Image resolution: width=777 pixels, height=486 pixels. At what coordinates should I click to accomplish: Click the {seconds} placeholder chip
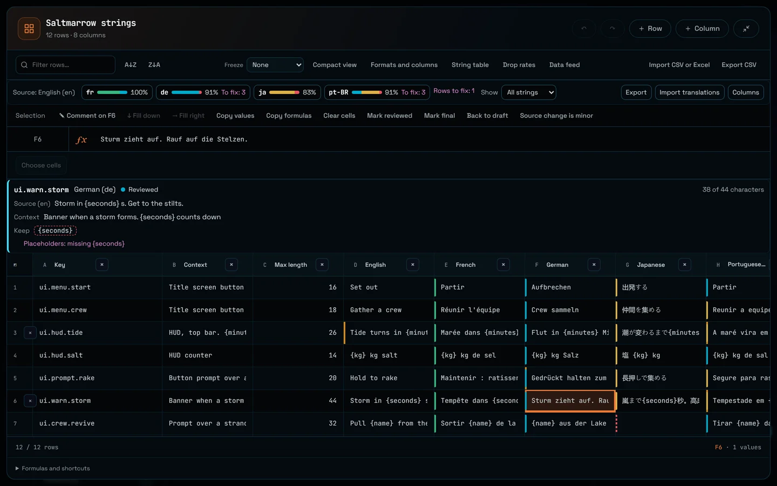[x=56, y=231]
